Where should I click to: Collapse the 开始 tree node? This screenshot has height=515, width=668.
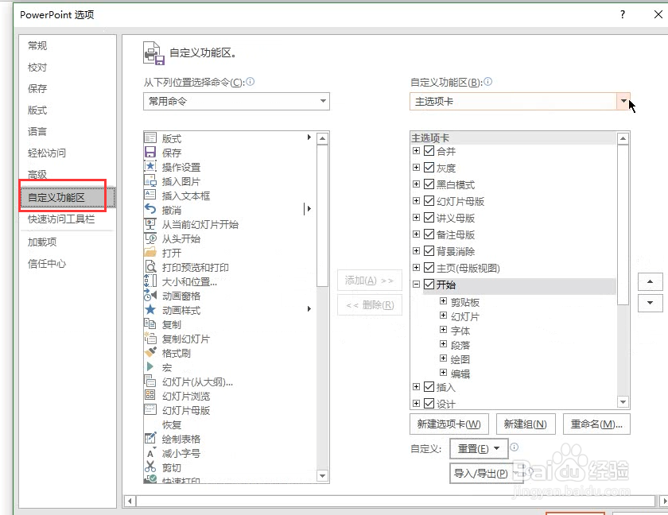pos(416,284)
